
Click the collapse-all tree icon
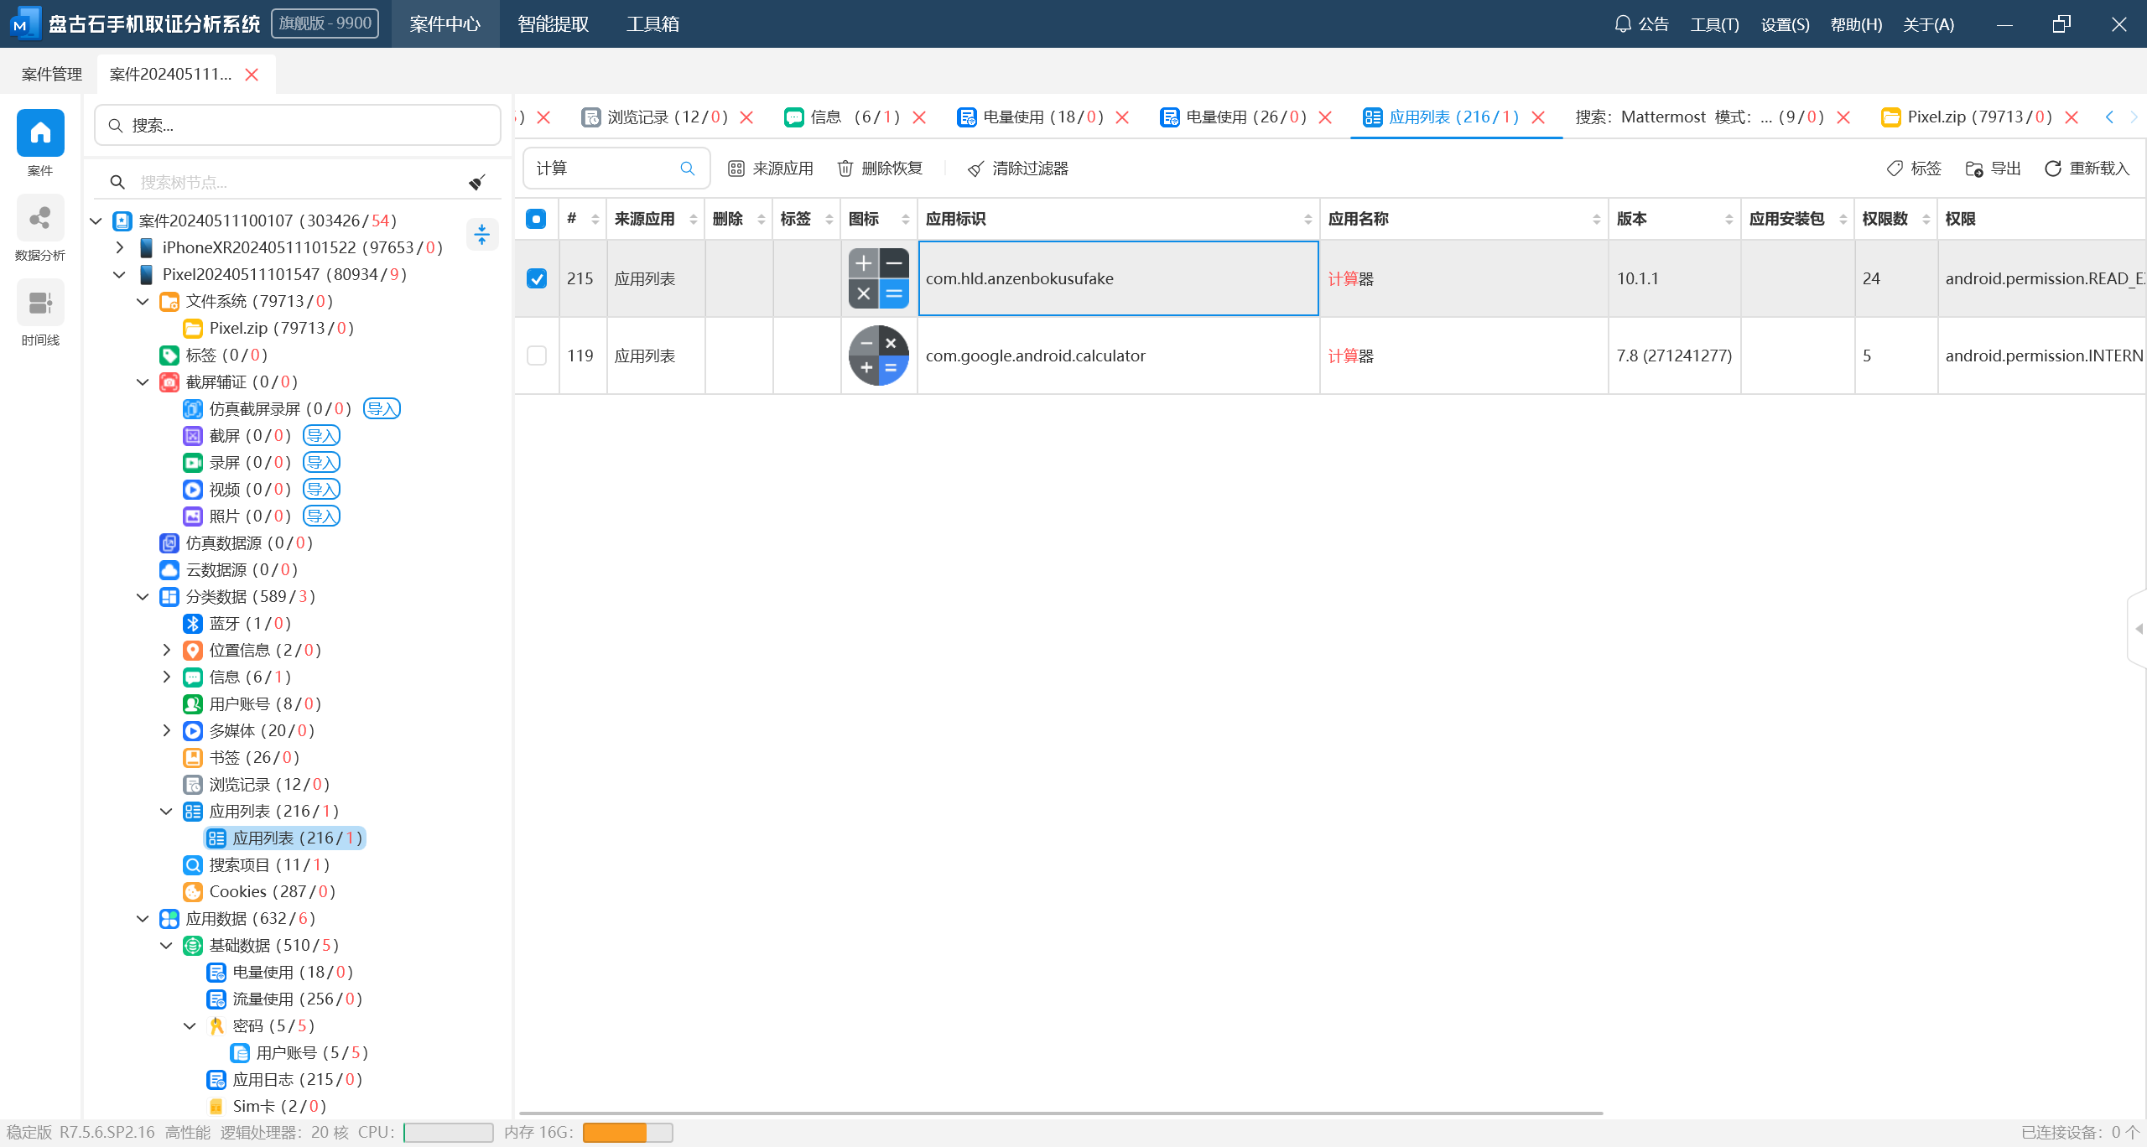[x=481, y=234]
